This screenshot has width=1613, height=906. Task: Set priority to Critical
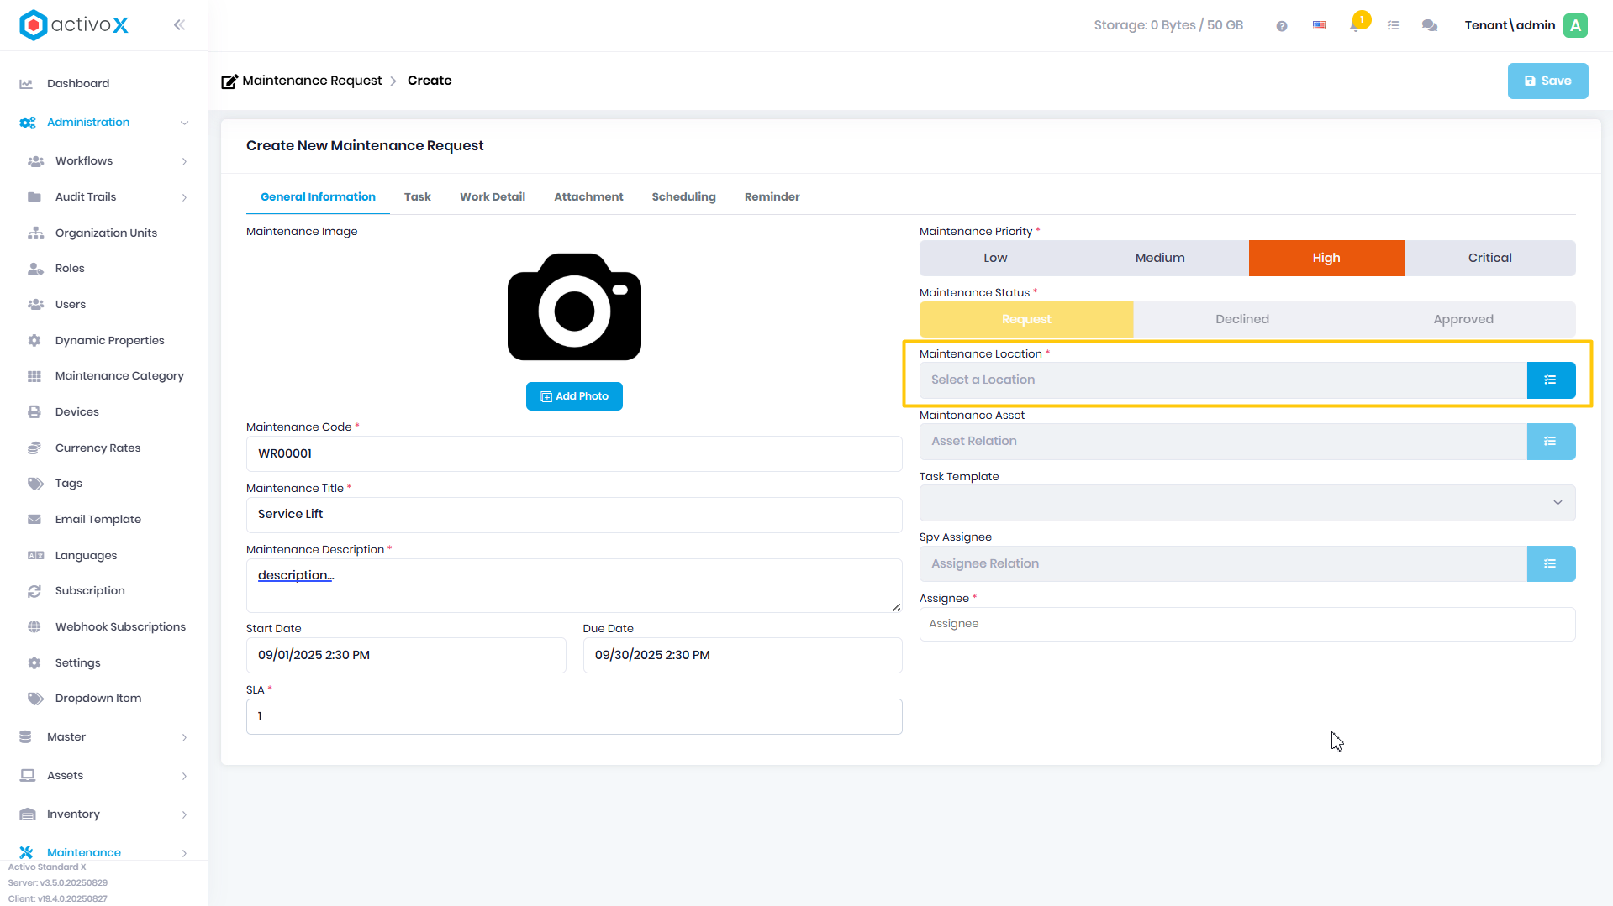click(1489, 259)
